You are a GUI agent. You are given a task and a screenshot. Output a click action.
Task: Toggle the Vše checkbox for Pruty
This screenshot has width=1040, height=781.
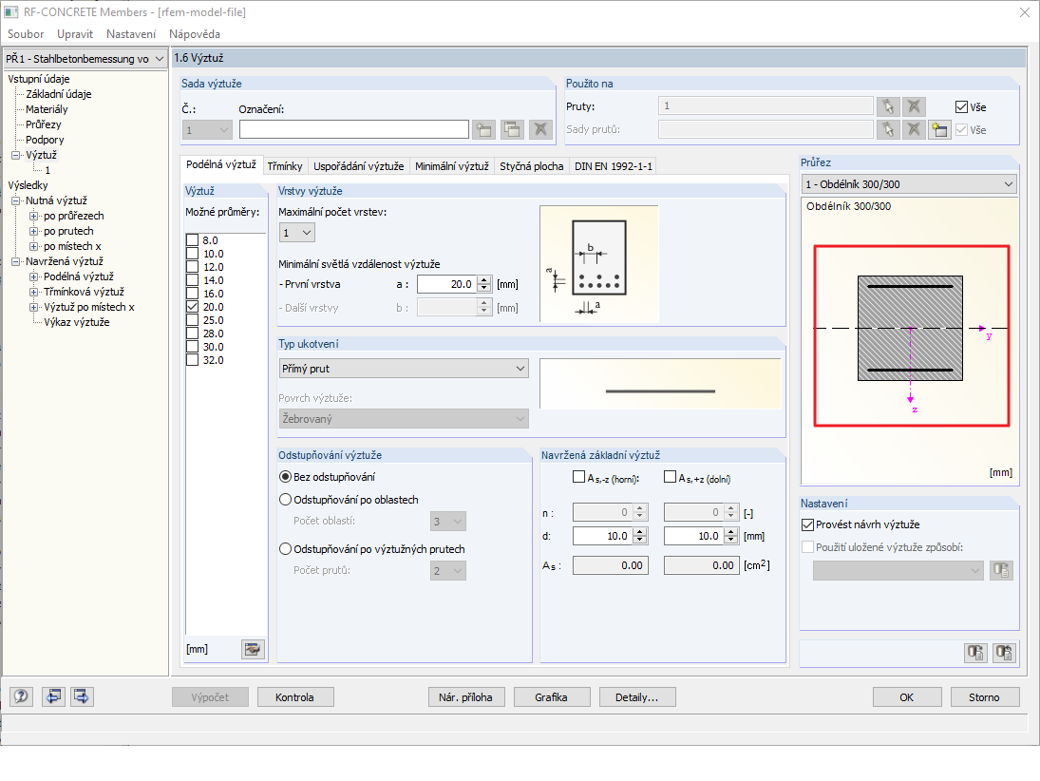[962, 106]
